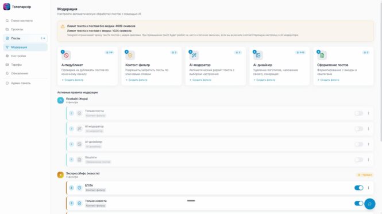
Task: Click the AI-дизайнер card icon
Action: [x=258, y=56]
